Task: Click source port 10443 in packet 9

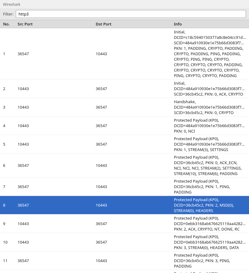Action: (23, 224)
